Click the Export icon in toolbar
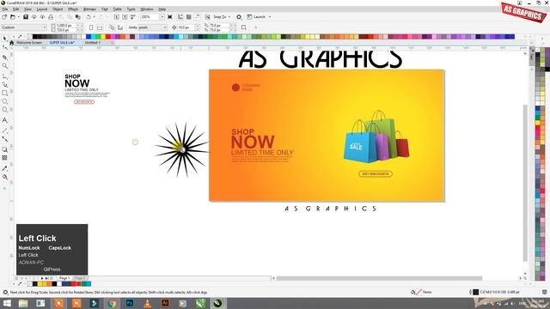The width and height of the screenshot is (550, 309). tap(125, 17)
